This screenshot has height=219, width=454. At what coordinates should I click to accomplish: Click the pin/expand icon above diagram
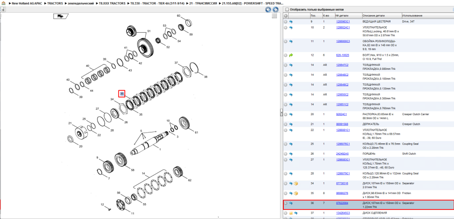(3, 10)
